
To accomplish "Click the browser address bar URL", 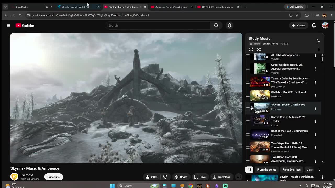I will 91,15.
